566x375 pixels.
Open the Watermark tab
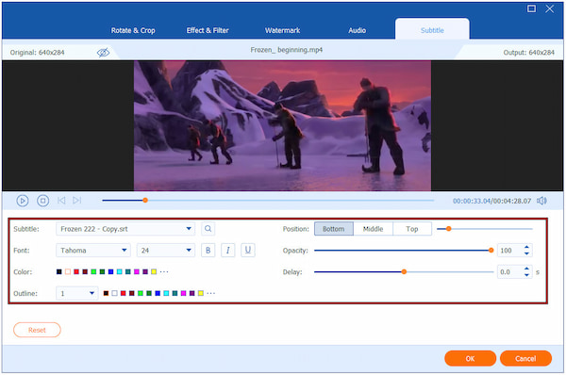283,30
